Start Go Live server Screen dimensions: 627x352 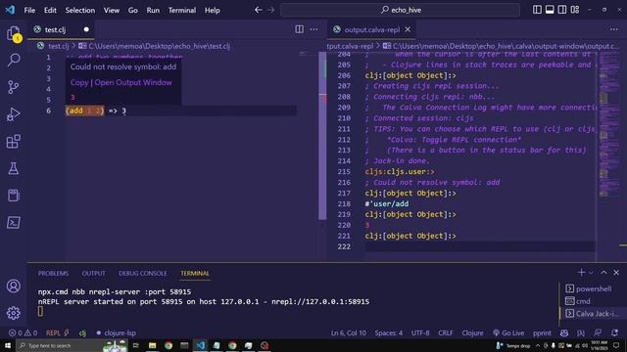click(508, 332)
